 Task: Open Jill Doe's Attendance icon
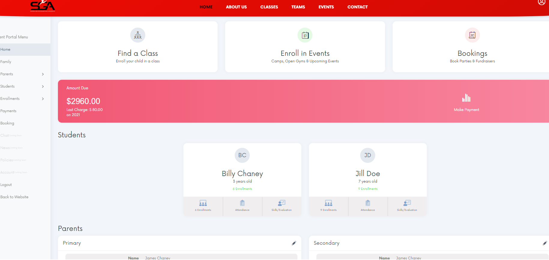point(368,203)
